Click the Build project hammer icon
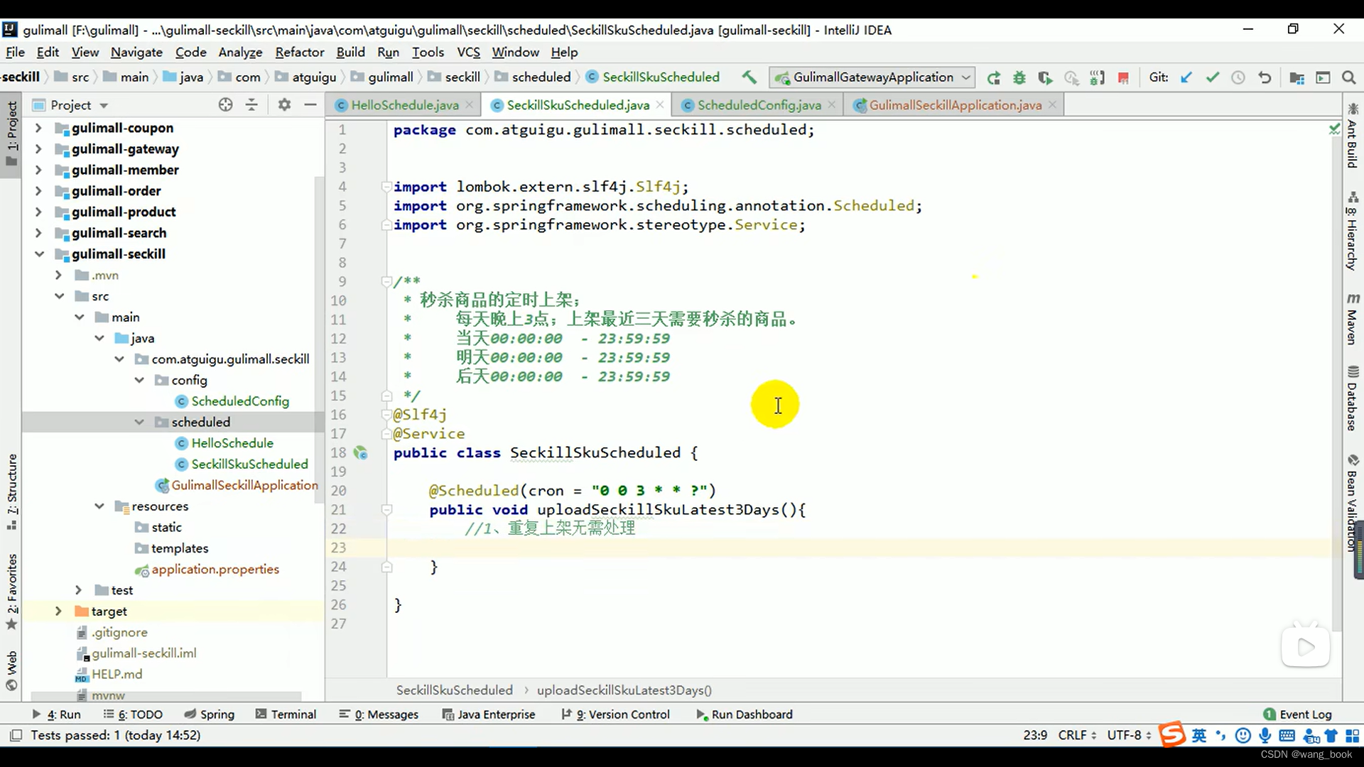 click(749, 77)
